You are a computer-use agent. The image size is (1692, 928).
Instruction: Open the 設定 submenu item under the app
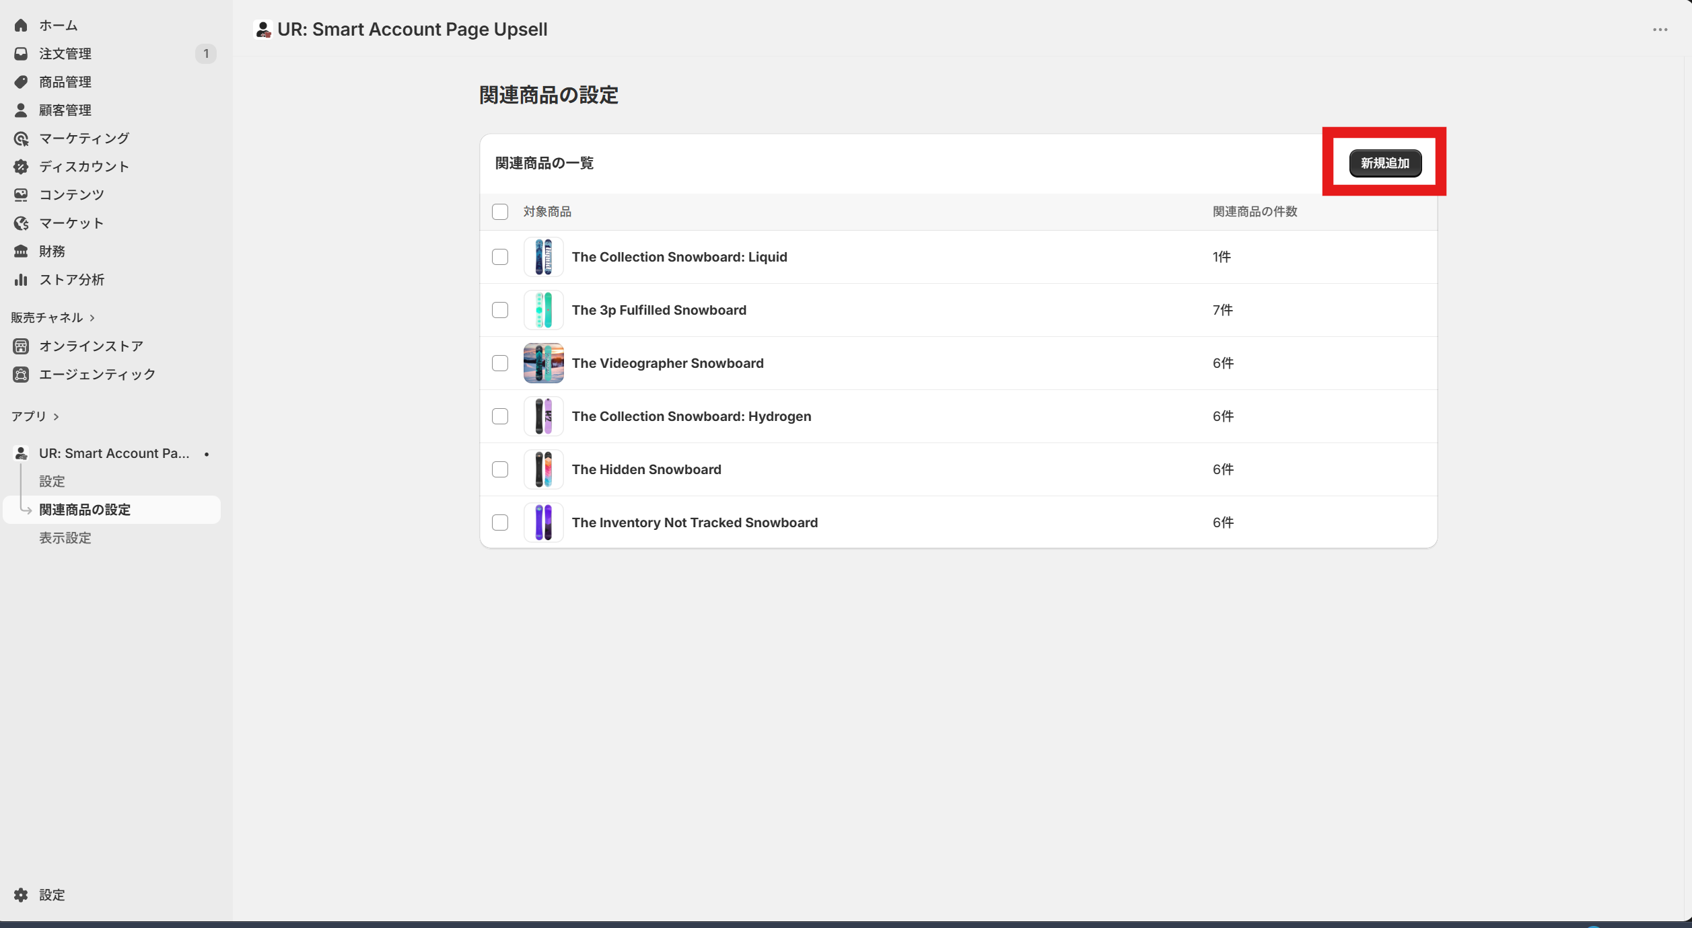point(52,481)
